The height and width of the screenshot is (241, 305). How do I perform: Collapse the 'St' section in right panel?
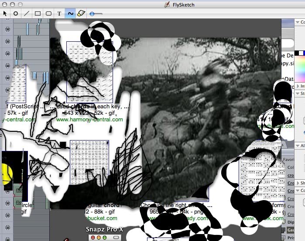point(298,94)
